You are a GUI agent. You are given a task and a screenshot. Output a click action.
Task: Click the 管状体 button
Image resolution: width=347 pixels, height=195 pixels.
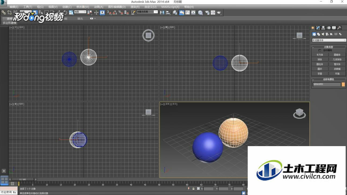pos(337,64)
